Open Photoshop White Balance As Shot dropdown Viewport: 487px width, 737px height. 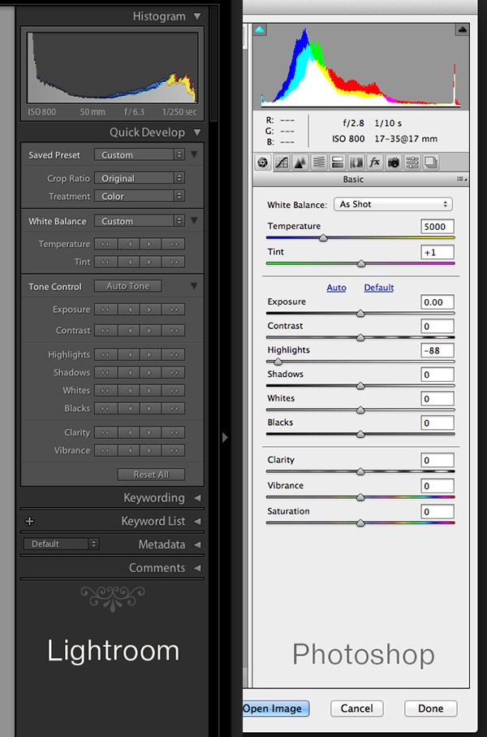393,205
